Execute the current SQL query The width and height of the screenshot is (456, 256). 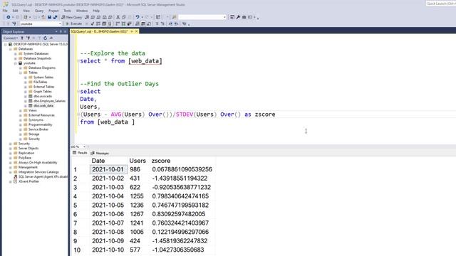coord(73,23)
